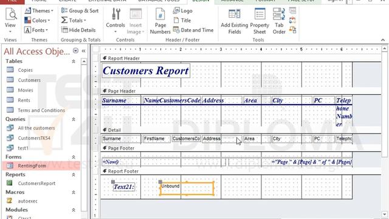
Task: Collapse the navigation pane shutter bar
Action: [84, 51]
